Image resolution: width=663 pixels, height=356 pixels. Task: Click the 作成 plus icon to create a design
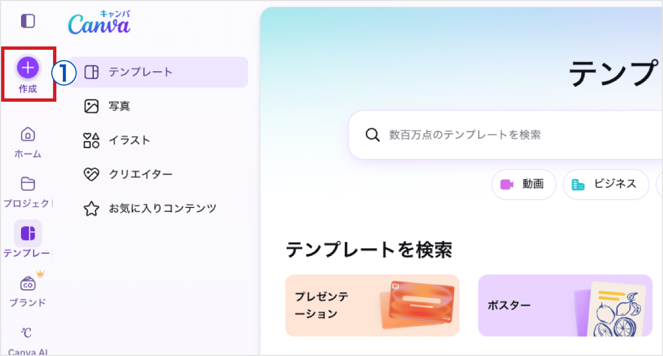28,67
